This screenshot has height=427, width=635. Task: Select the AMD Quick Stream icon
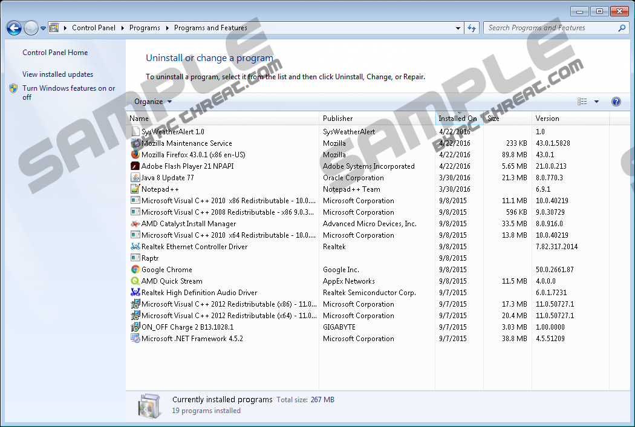(x=135, y=281)
